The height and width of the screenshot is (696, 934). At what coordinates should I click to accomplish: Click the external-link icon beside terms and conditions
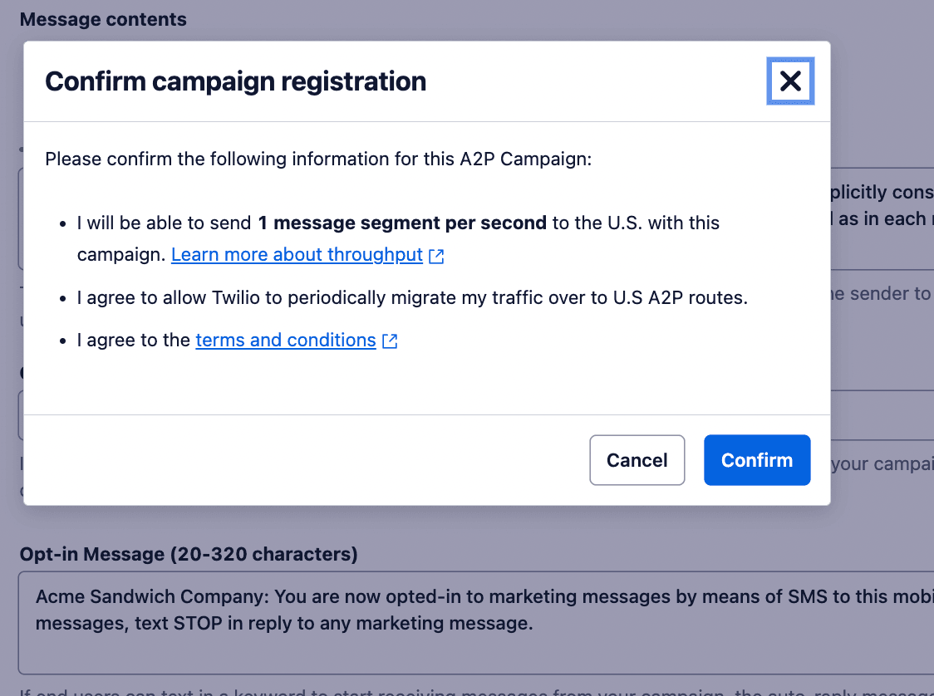click(390, 341)
